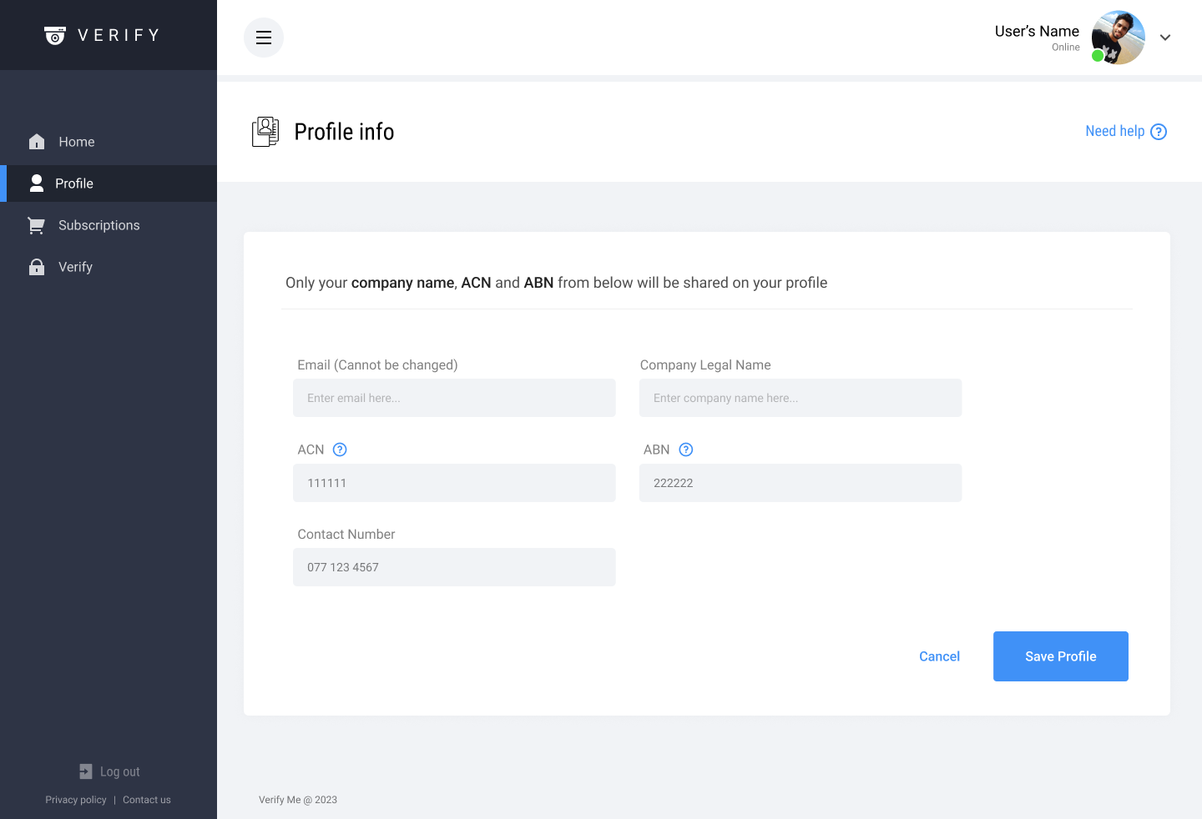
Task: Click the Subscriptions cart icon
Action: click(36, 225)
